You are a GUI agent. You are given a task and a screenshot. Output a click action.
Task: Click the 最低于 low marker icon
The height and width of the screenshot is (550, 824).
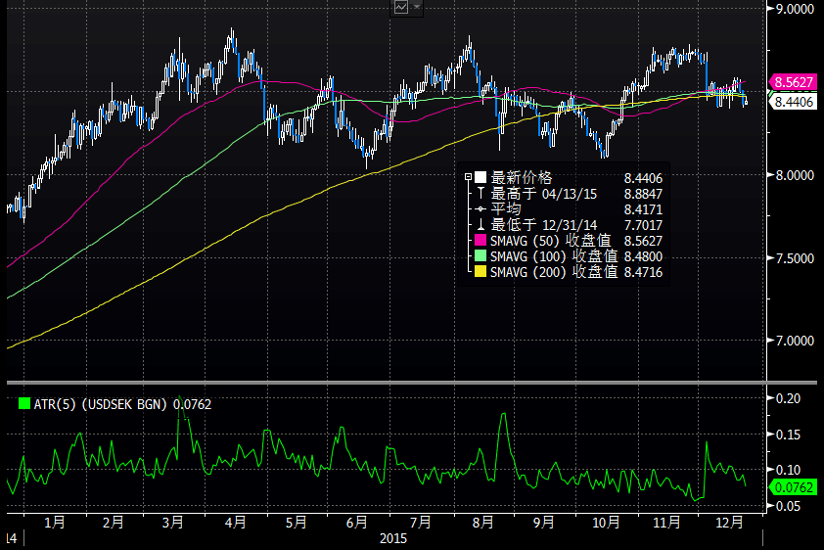pyautogui.click(x=481, y=225)
